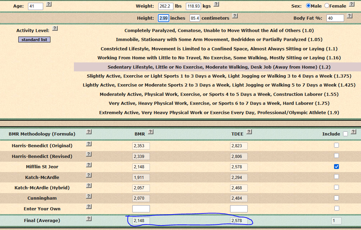Toggle the Include all checkbox in header
This screenshot has width=361, height=230.
pyautogui.click(x=345, y=134)
